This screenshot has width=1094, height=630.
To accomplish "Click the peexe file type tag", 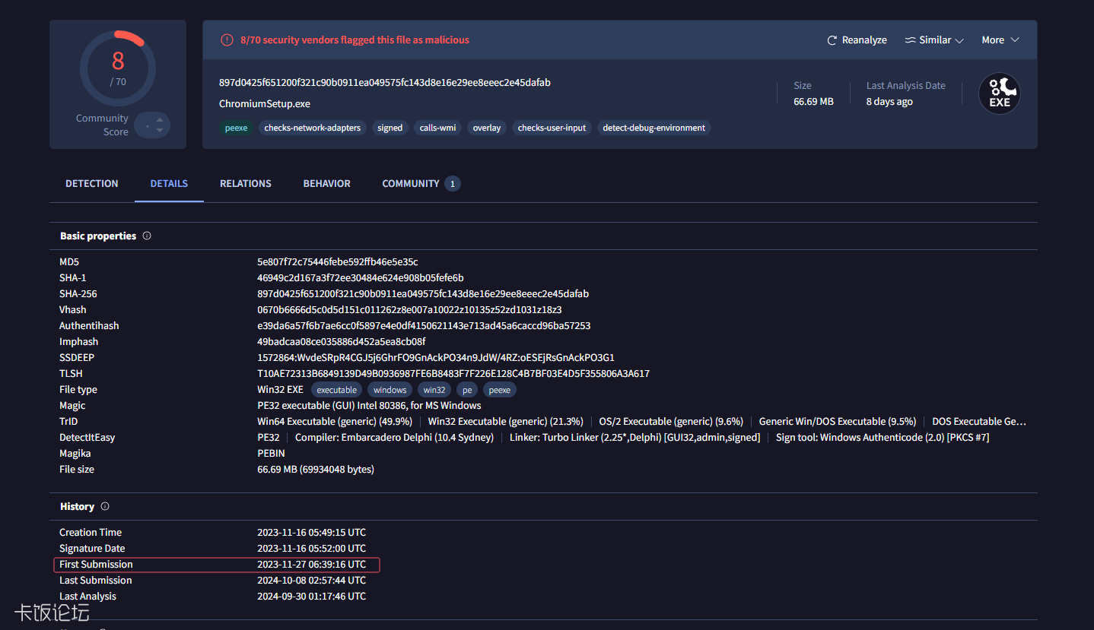I will pos(500,390).
